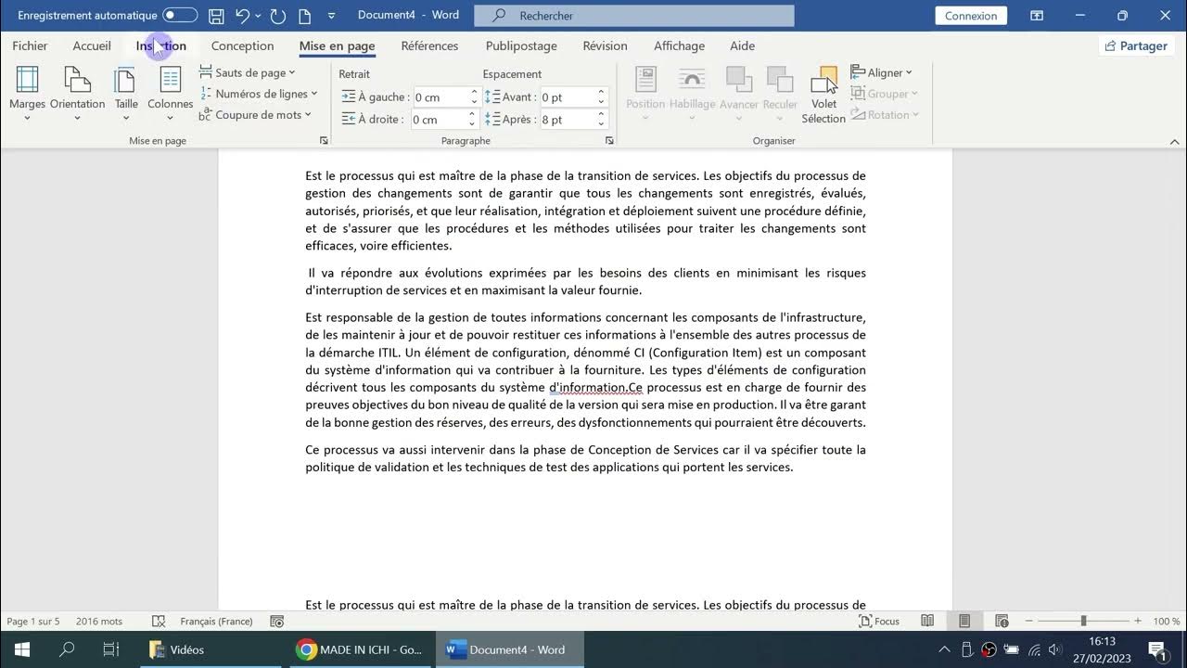
Task: Toggle the Enregistrement automatique switch
Action: 180,16
